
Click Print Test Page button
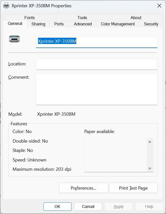pos(133,188)
